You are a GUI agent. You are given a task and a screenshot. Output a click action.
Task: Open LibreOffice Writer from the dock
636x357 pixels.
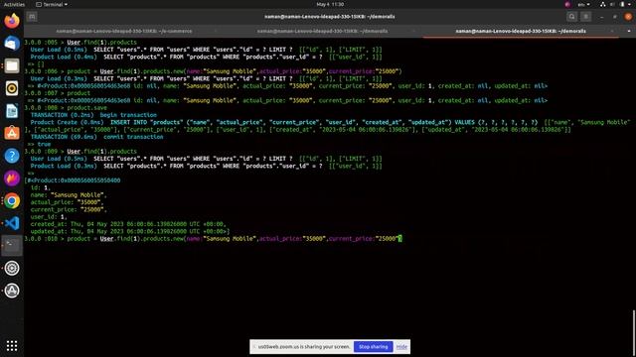pyautogui.click(x=12, y=110)
